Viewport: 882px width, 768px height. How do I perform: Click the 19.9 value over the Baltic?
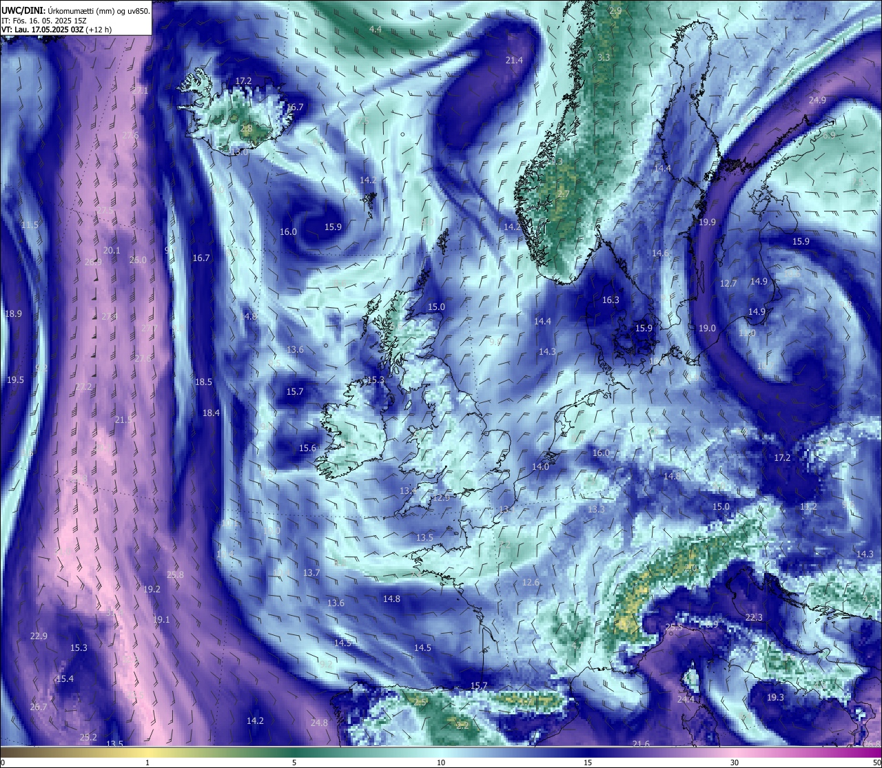pyautogui.click(x=707, y=222)
